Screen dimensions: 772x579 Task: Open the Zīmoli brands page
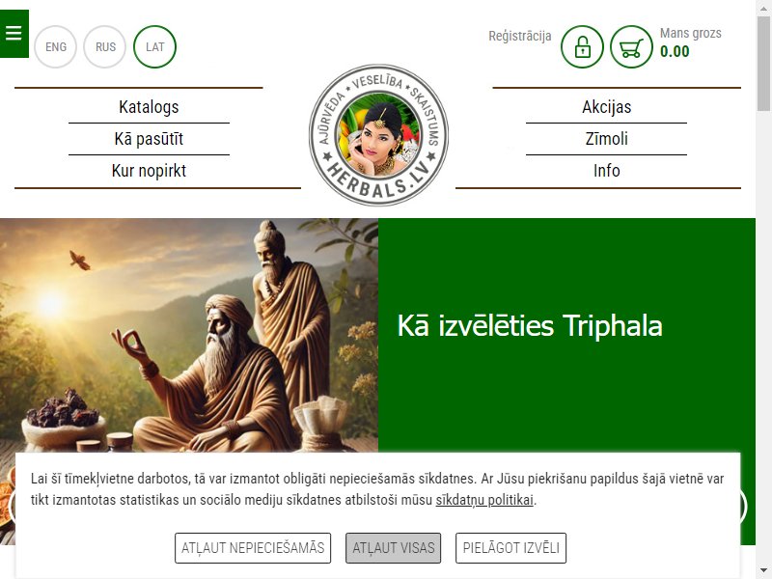tap(606, 139)
